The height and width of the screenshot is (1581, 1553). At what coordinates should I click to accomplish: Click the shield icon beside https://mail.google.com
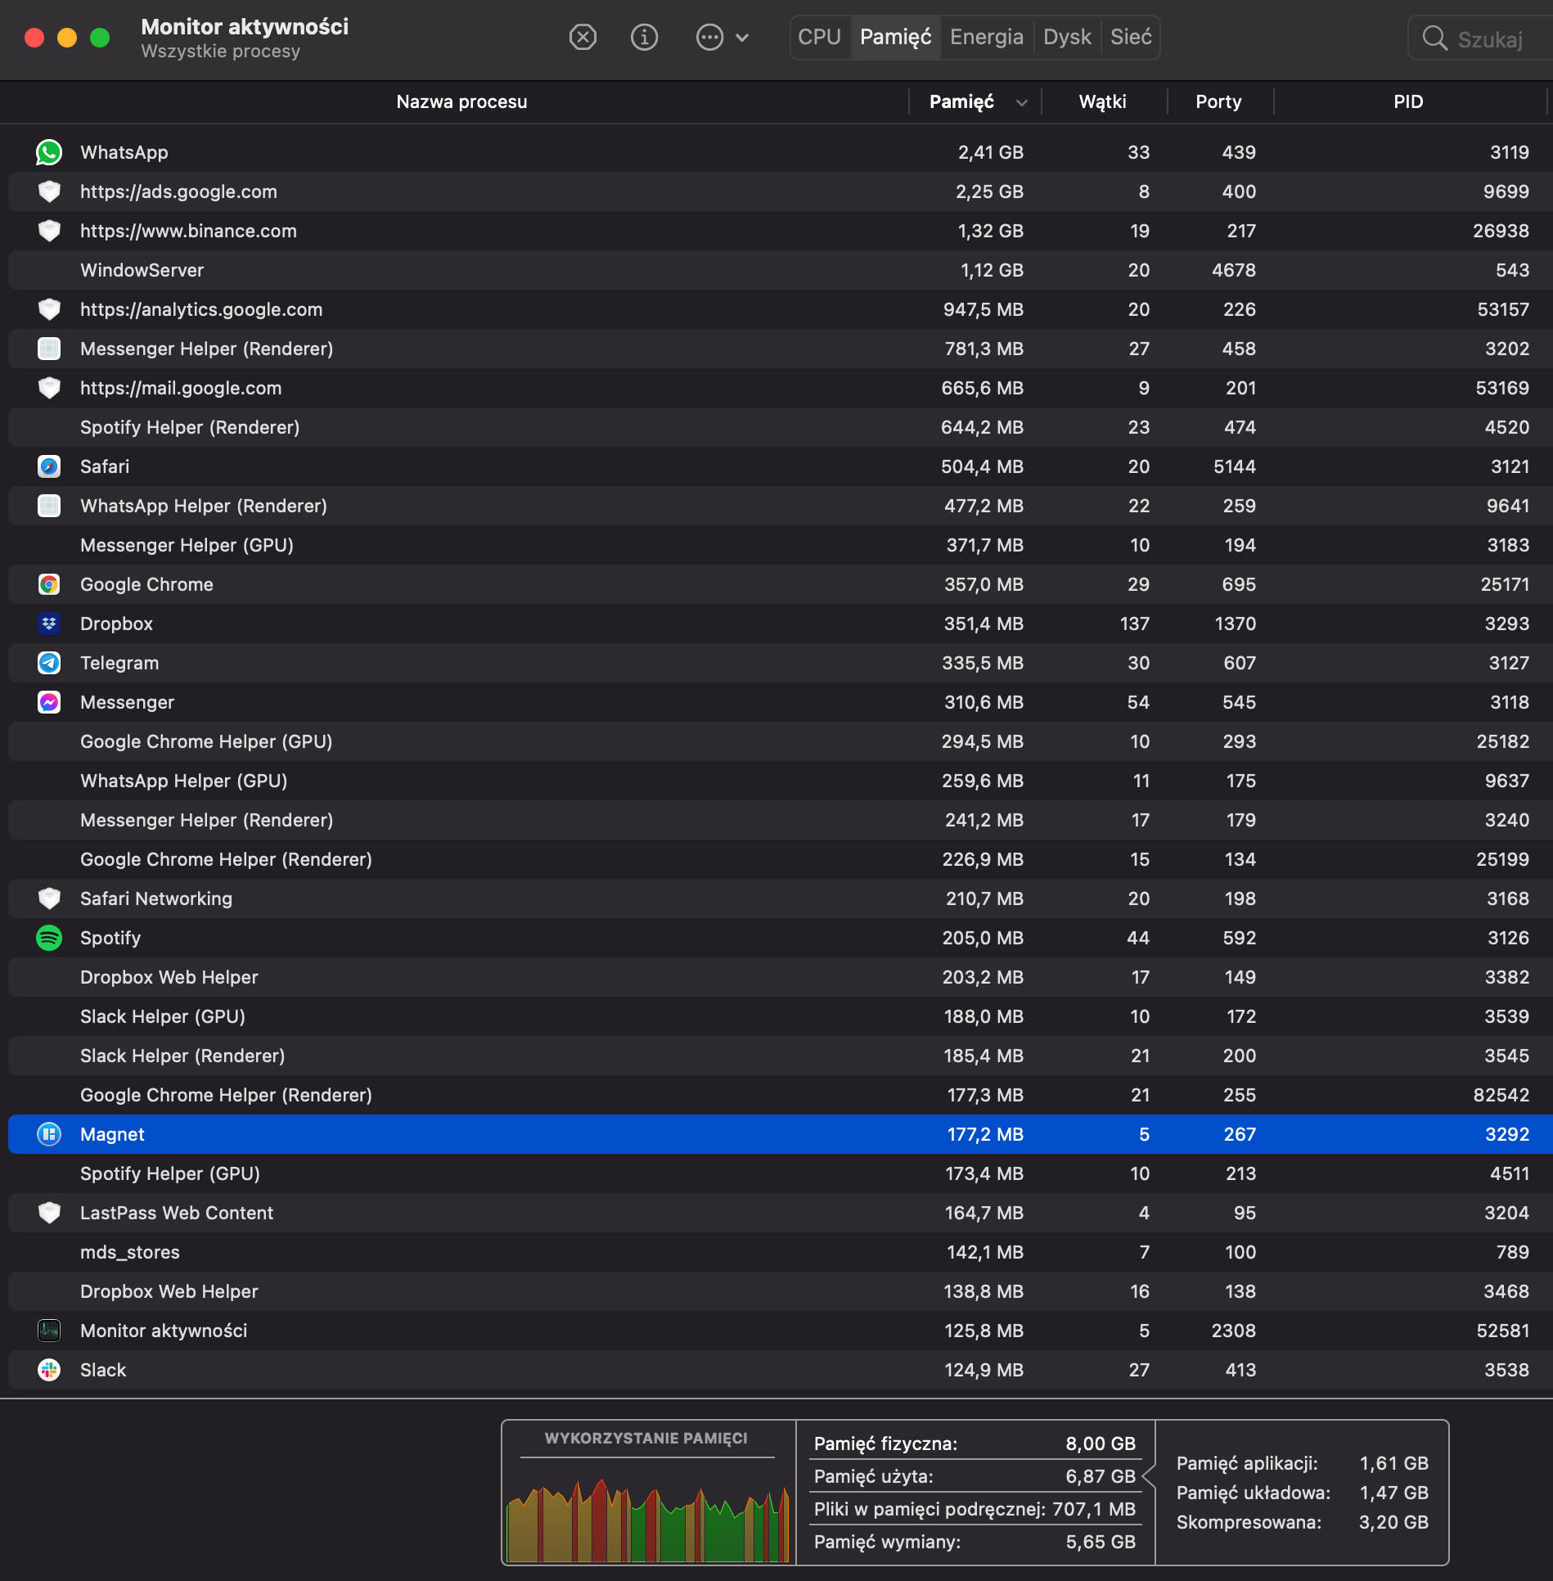(49, 388)
